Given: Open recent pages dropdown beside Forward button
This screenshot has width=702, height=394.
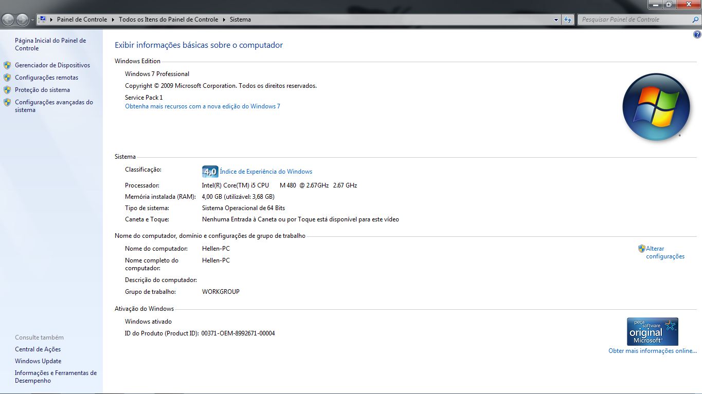Looking at the screenshot, I should [x=33, y=20].
